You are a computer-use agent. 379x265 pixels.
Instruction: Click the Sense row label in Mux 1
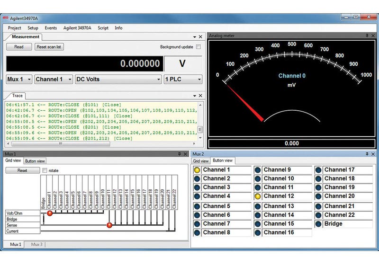pos(23,225)
